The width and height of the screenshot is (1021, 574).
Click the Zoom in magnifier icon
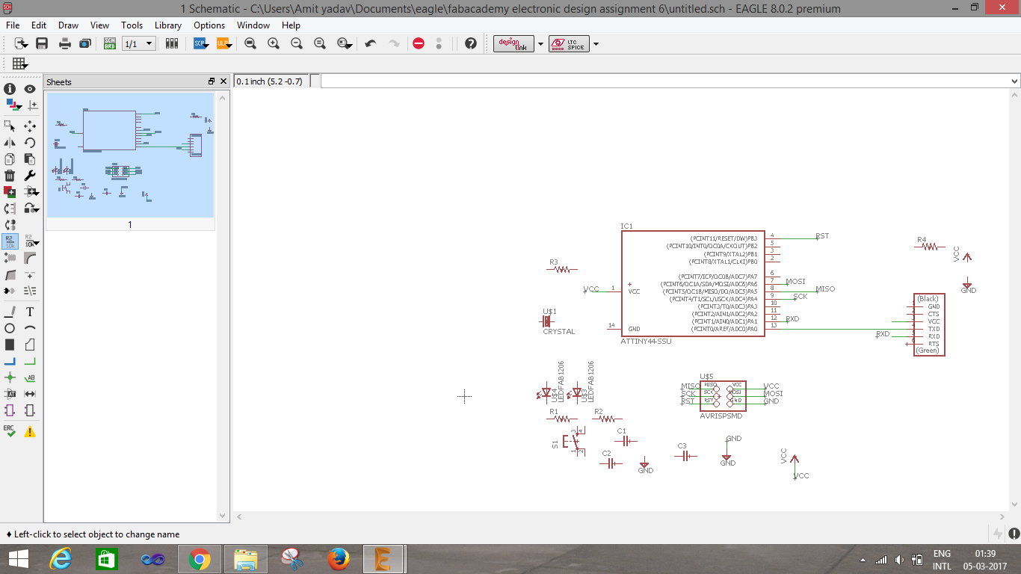(274, 43)
